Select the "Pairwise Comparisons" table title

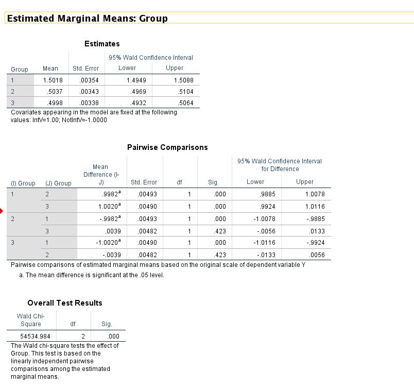(167, 147)
